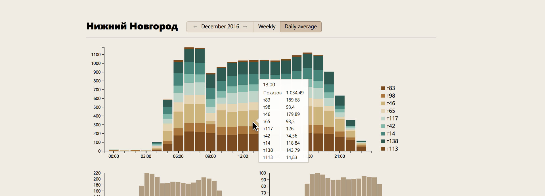This screenshot has width=545, height=196.
Task: Click the previous month left arrow
Action: click(195, 27)
